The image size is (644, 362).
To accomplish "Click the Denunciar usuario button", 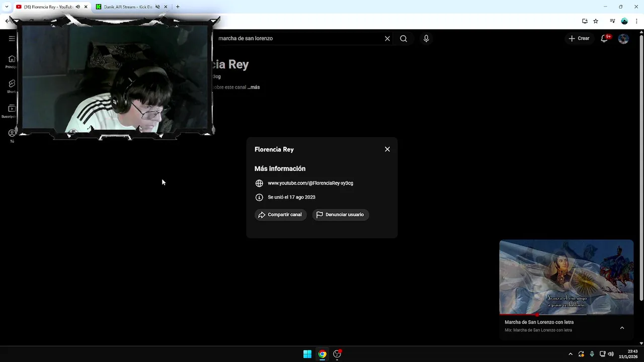I will pyautogui.click(x=341, y=215).
